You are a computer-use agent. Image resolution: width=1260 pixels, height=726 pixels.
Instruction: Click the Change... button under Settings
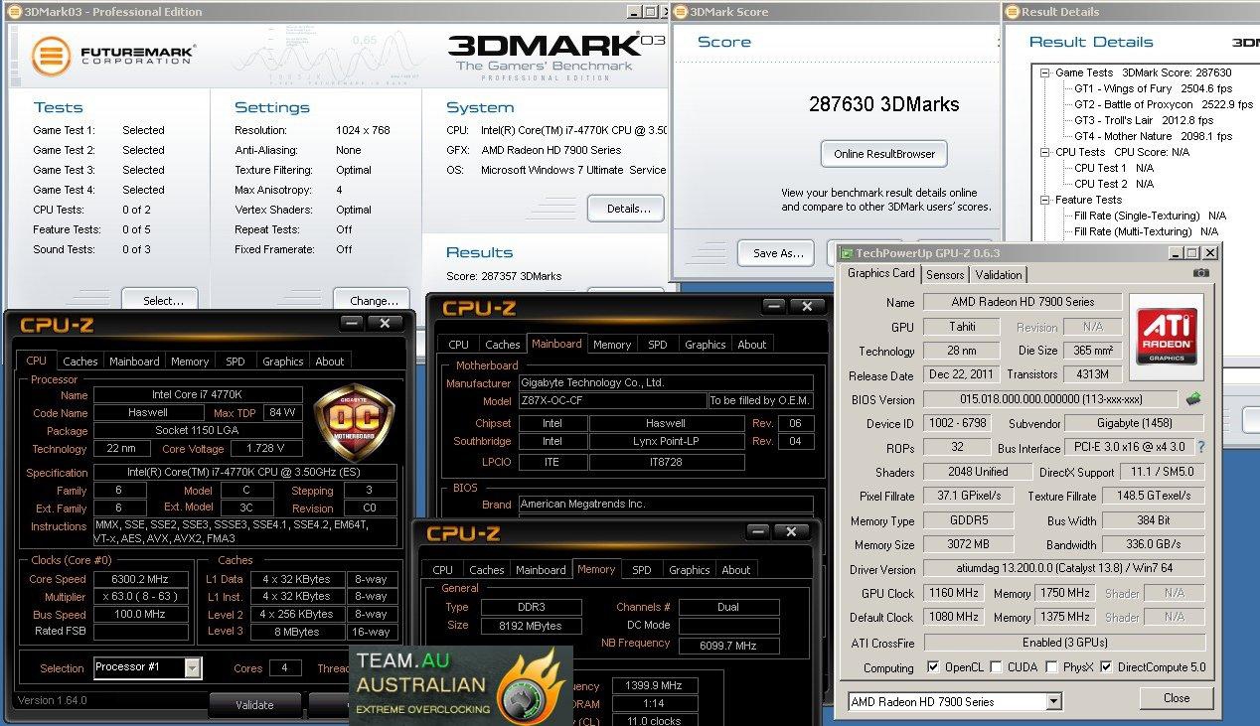374,300
